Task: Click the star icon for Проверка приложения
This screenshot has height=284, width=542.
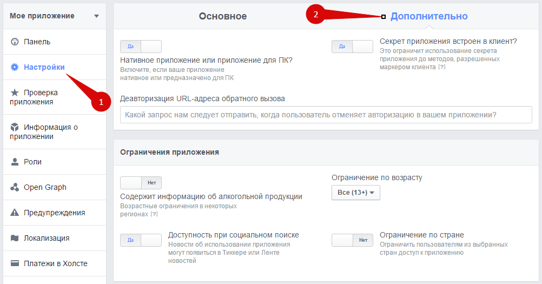Action: (15, 93)
